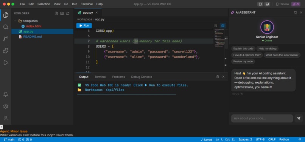305x142 pixels.
Task: Click 'What does this error mean?' suggestion
Action: (282, 55)
